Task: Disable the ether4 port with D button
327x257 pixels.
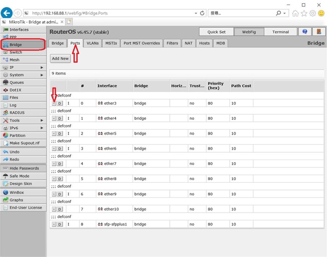Action: pyautogui.click(x=60, y=118)
